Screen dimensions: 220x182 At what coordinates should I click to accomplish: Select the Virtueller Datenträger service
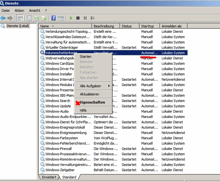click(62, 47)
